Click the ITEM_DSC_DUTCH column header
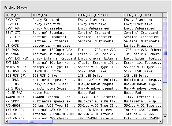 [143, 15]
